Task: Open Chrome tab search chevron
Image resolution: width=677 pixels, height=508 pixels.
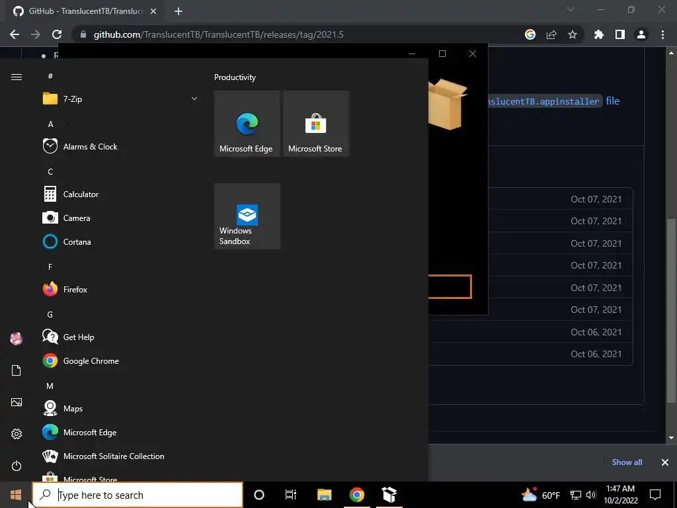Action: (x=571, y=9)
